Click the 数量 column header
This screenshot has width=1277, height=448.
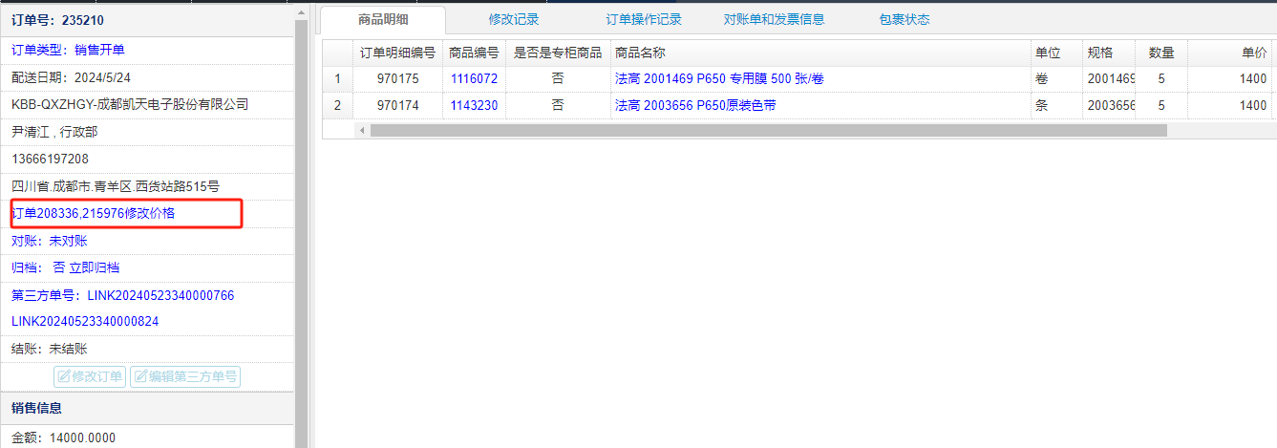[x=1161, y=53]
